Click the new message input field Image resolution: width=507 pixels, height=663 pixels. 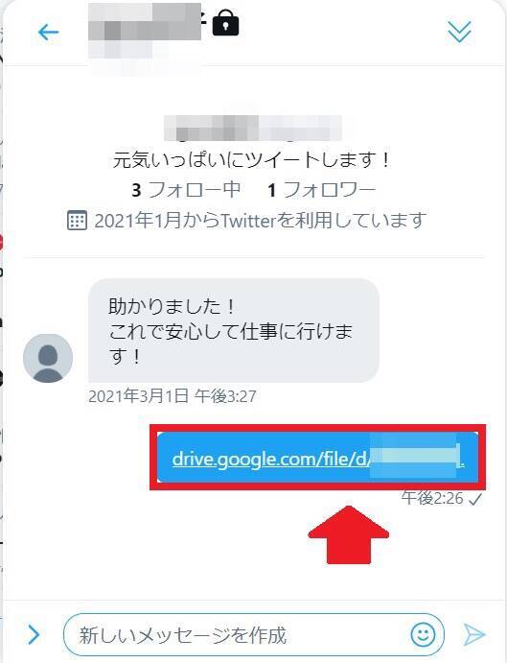pyautogui.click(x=253, y=634)
